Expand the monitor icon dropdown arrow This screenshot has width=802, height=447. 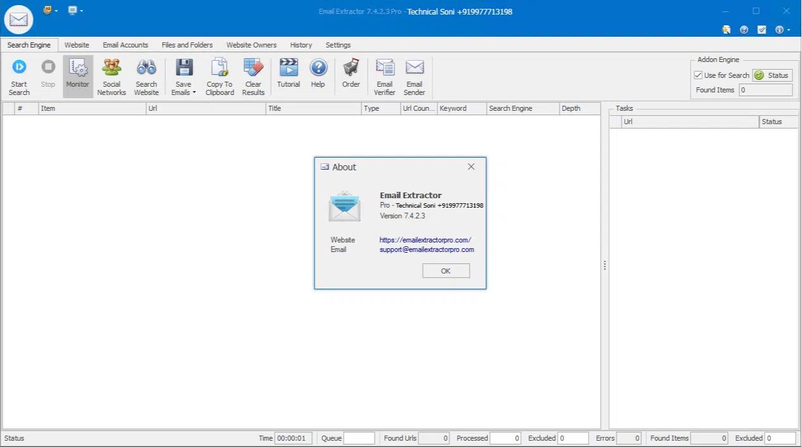coord(81,11)
